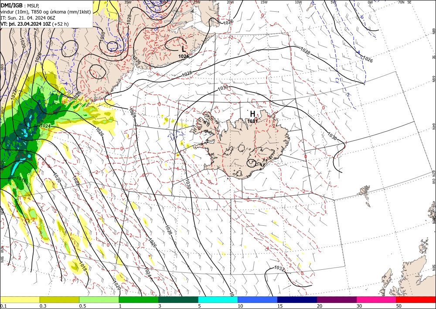Screen dimensions: 436x309
Task: Pick the cyan 5 mm legend swatch
Action: [x=218, y=299]
